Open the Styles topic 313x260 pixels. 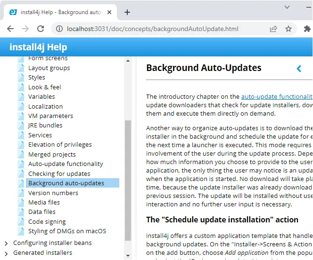tap(37, 77)
